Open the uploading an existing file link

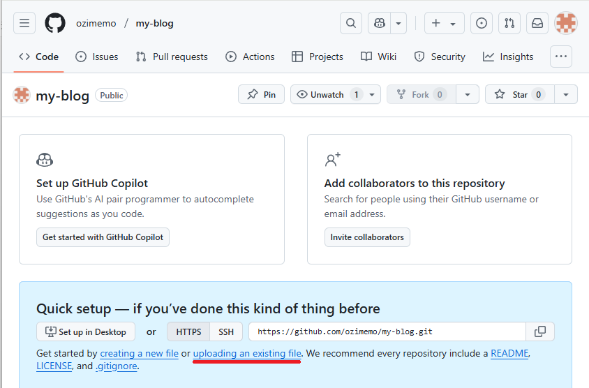coord(247,353)
